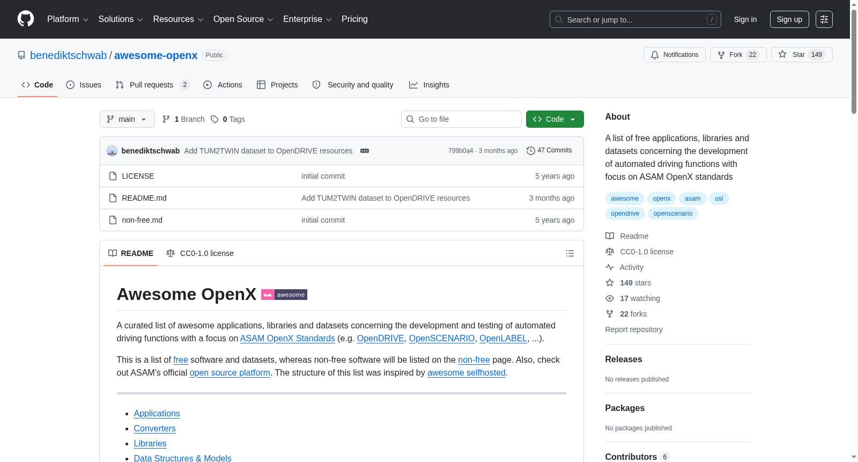Click the non-free.md file icon
The width and height of the screenshot is (858, 462).
(113, 220)
